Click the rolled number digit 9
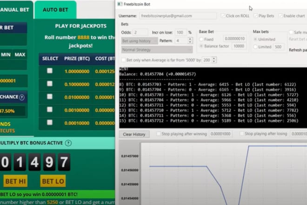Viewport: 307px width, 205px height. 49,162
